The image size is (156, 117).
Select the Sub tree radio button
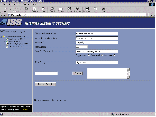115,55
